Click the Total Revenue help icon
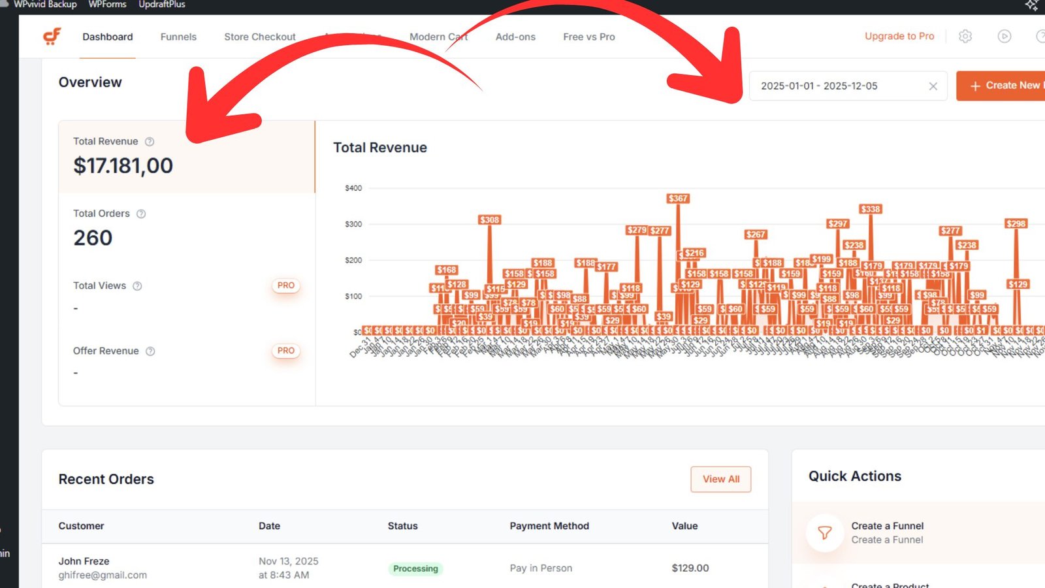1045x588 pixels. point(150,142)
